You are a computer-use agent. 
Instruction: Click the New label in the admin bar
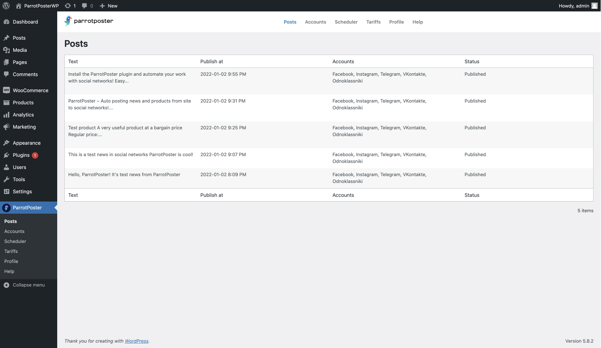tap(113, 6)
